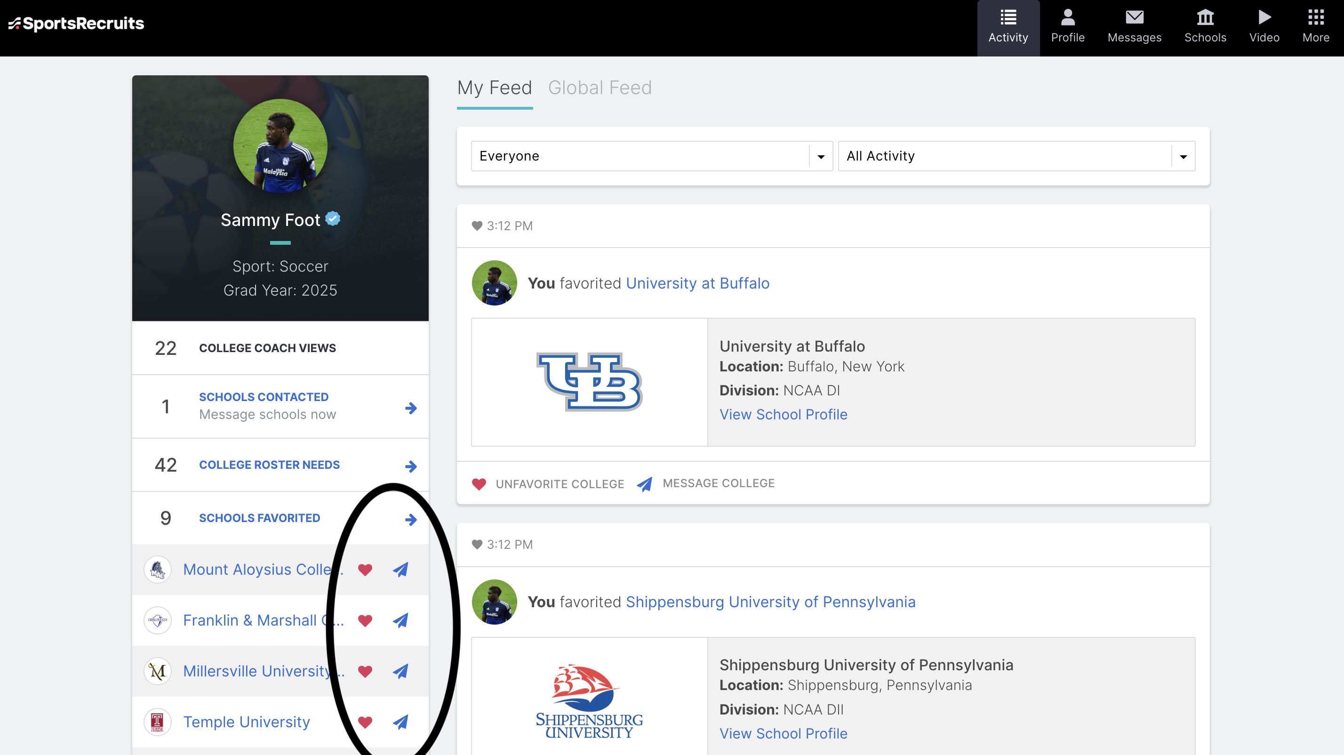Open Franklin & Marshall from favorites list

(263, 620)
